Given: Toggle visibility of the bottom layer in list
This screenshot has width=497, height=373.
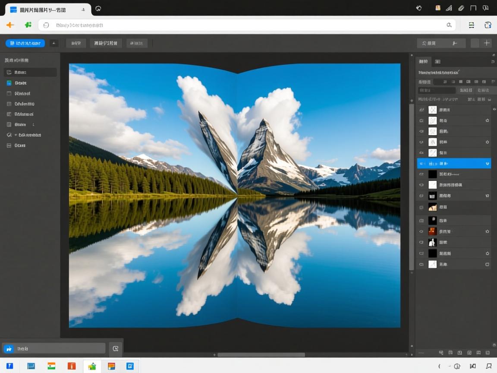Looking at the screenshot, I should tap(422, 264).
